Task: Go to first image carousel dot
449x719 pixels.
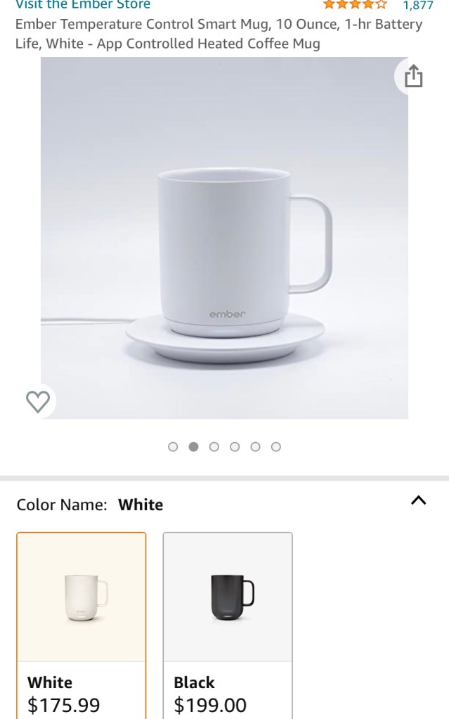Action: (x=173, y=447)
